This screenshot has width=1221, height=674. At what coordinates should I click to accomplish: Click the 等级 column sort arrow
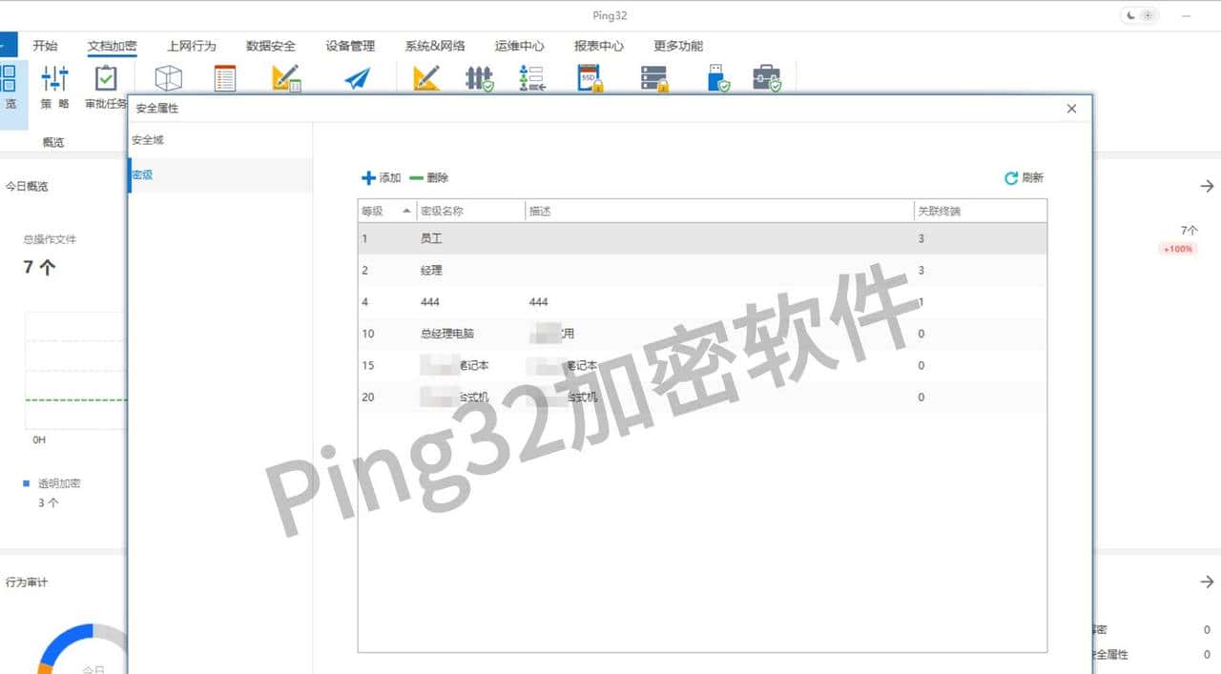(x=405, y=210)
